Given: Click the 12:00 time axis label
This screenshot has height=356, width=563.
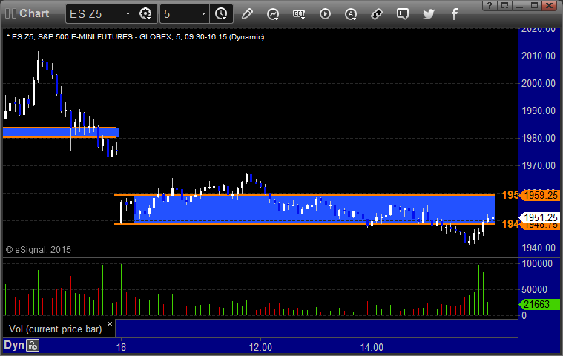Looking at the screenshot, I should 260,347.
